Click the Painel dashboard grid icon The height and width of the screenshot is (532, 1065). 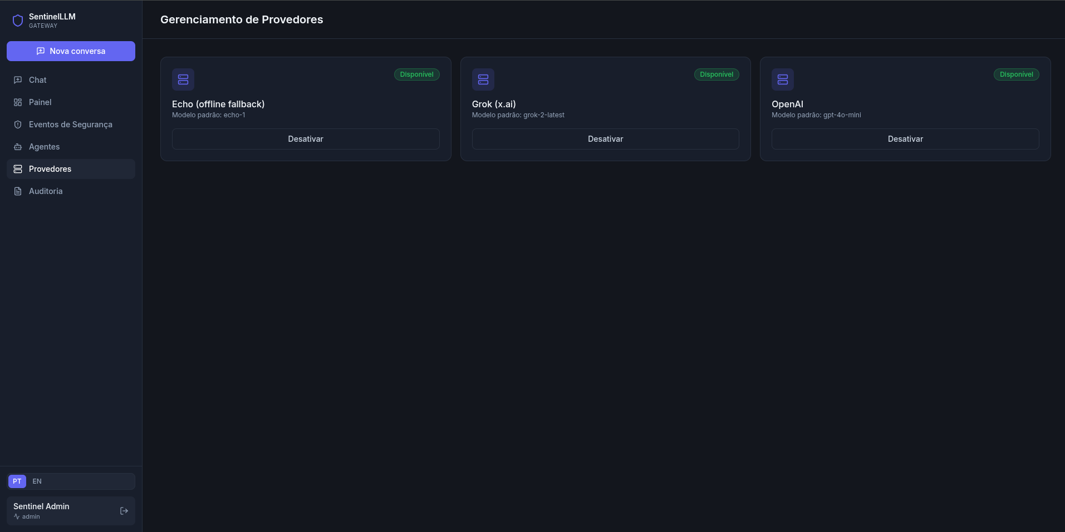tap(18, 102)
